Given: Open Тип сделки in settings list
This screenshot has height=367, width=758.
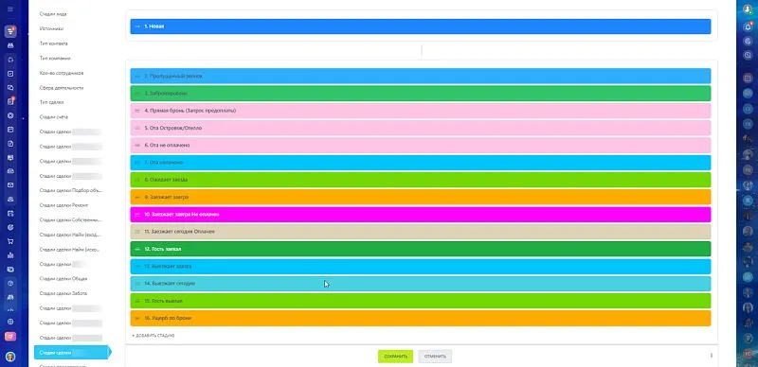Looking at the screenshot, I should 52,102.
